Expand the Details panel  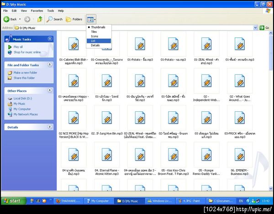(x=50, y=127)
